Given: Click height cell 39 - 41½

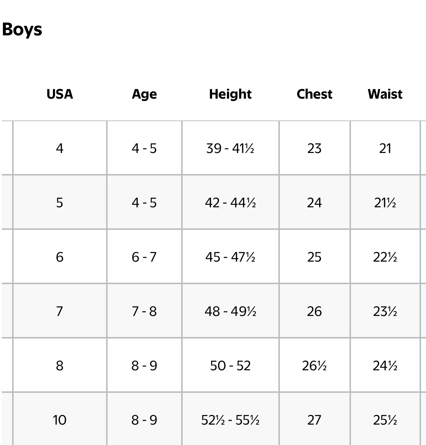Looking at the screenshot, I should point(231,148).
